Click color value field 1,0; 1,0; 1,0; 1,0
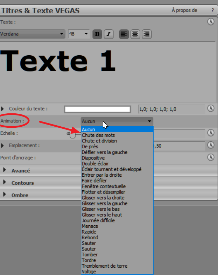Viewport: 218px width, 275px height. (171, 109)
